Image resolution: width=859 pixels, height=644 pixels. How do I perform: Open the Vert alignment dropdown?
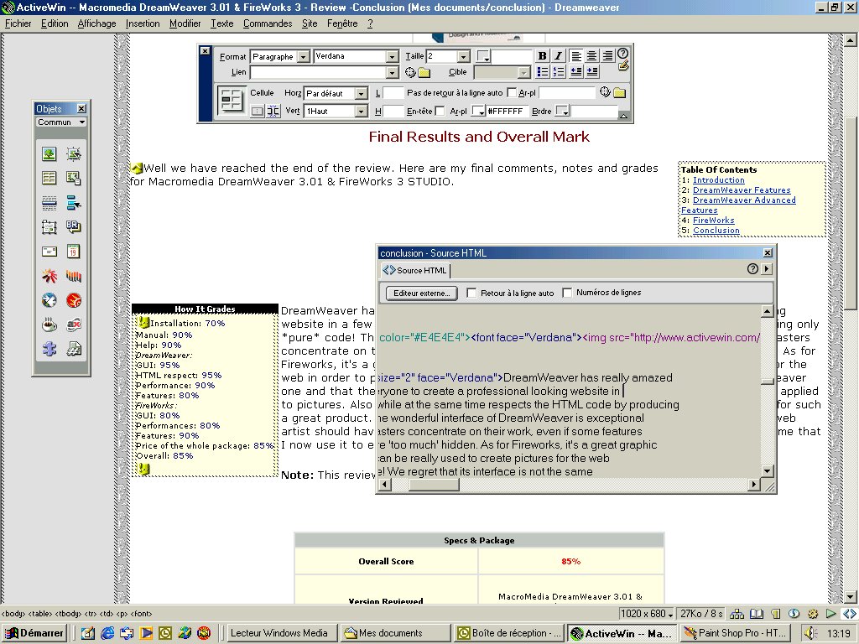(361, 112)
